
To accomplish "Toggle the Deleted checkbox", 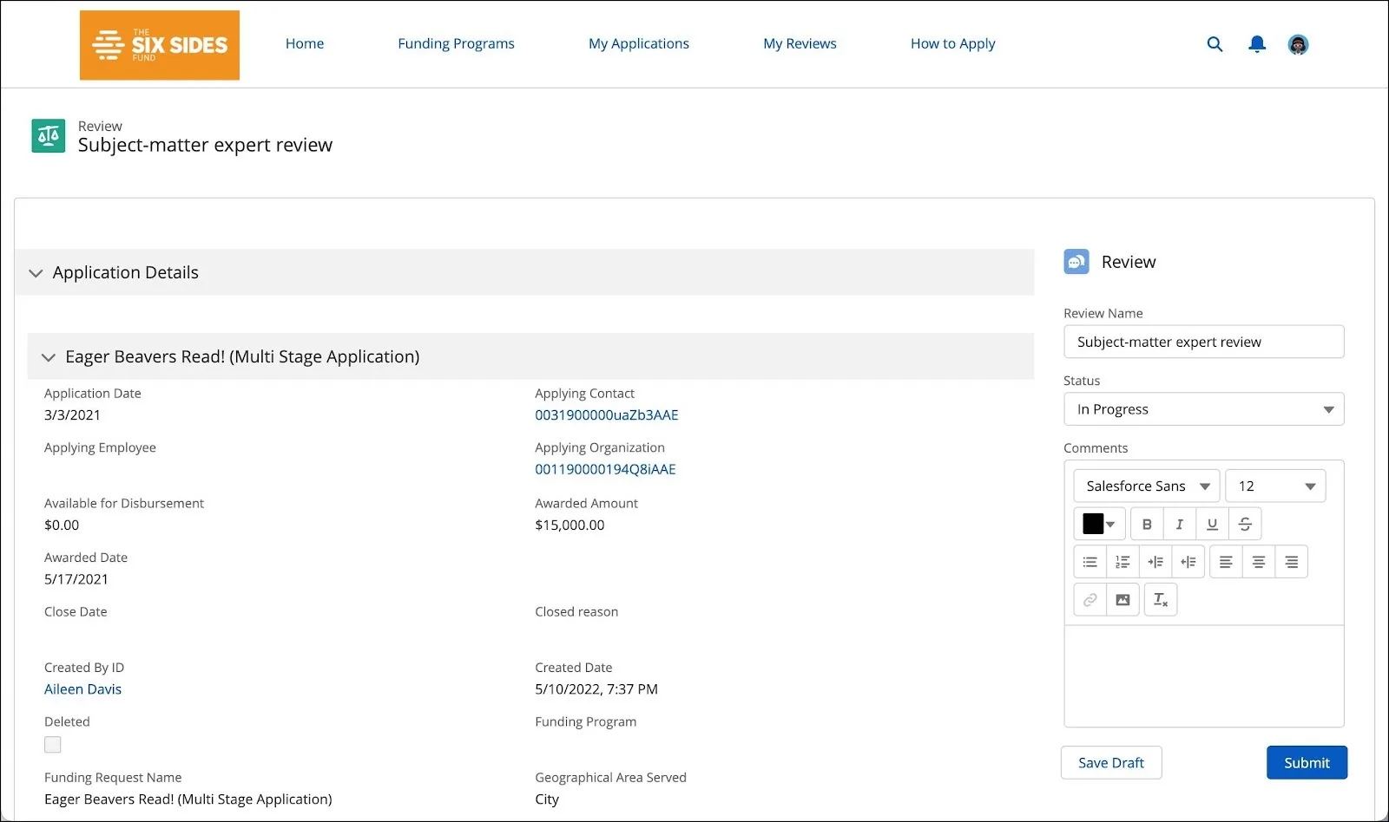I will pos(53,745).
